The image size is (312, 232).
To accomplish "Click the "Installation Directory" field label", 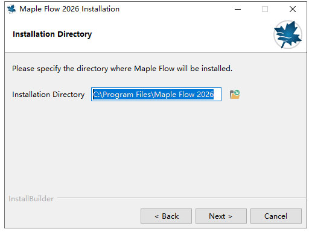I will (x=48, y=95).
